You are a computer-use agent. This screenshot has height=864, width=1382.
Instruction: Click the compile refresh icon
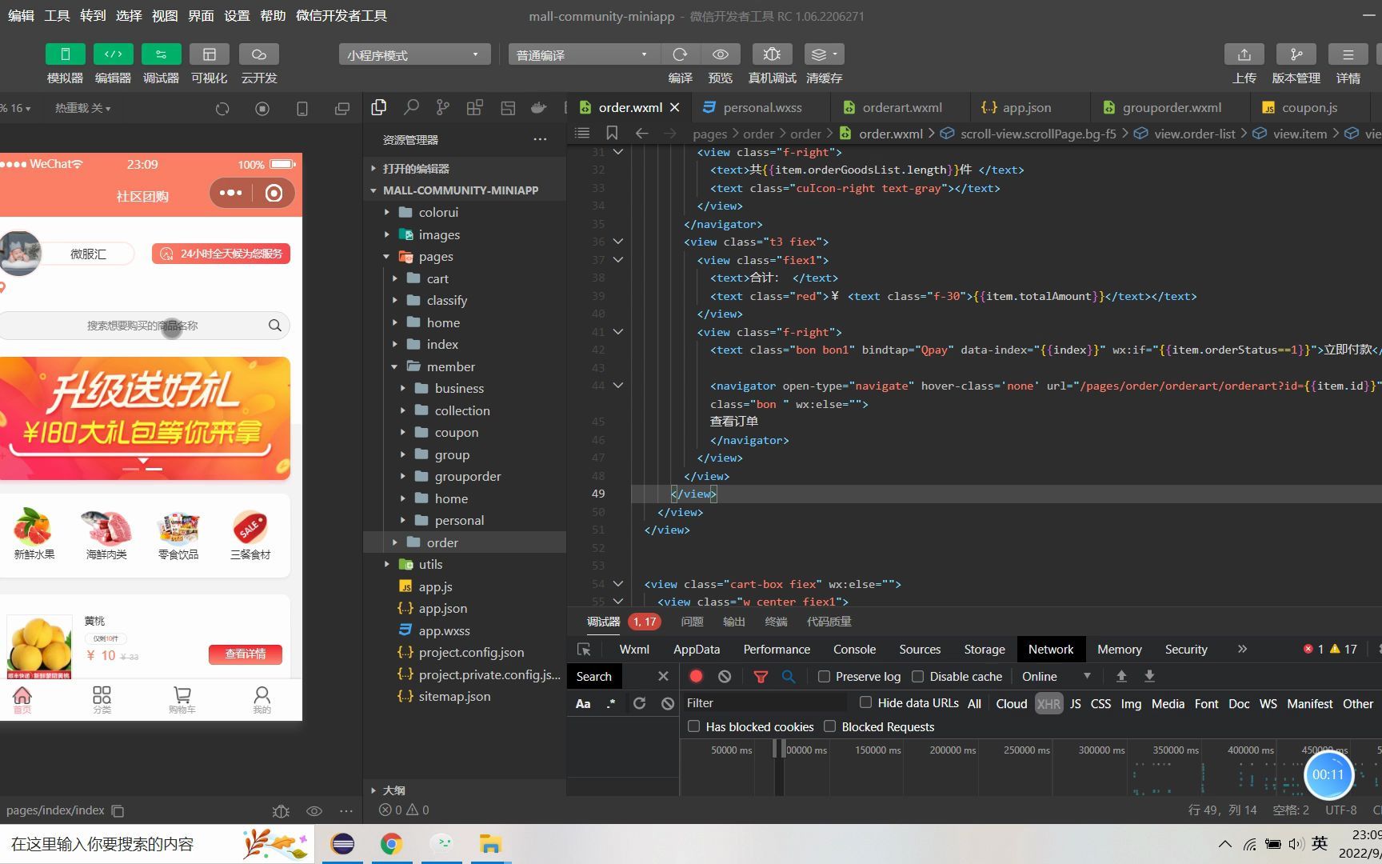point(681,54)
